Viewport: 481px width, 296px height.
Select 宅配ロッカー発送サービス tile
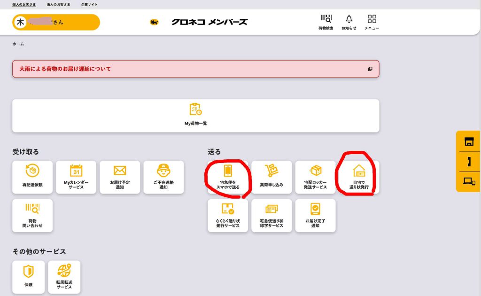pos(315,177)
